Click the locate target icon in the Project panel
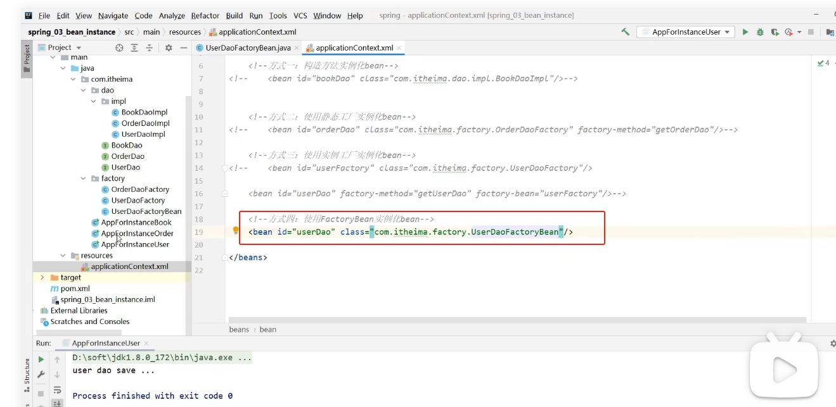The width and height of the screenshot is (836, 407). click(x=119, y=47)
